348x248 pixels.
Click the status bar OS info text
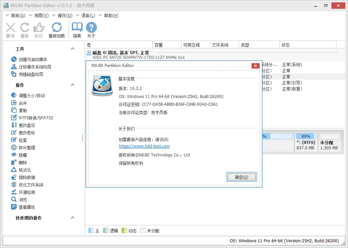[x=284, y=241]
